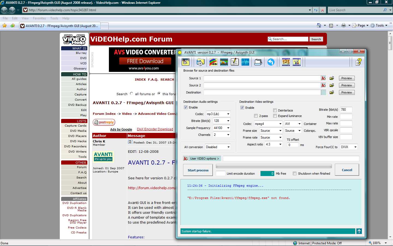Click the filmstrip tools hammer icon
This screenshot has width=393, height=246.
coord(297,62)
